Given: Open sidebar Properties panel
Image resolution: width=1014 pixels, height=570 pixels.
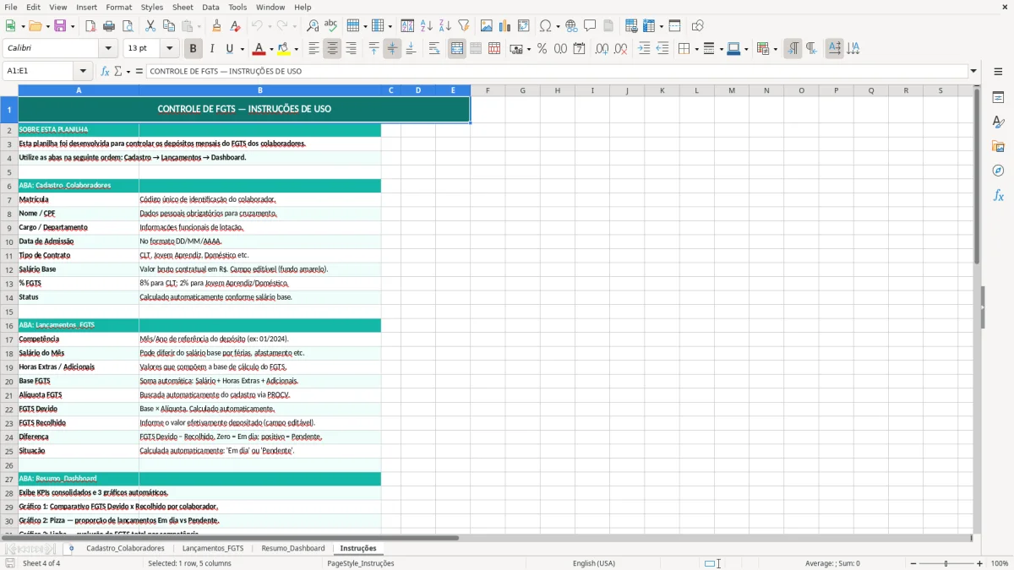Looking at the screenshot, I should [998, 97].
